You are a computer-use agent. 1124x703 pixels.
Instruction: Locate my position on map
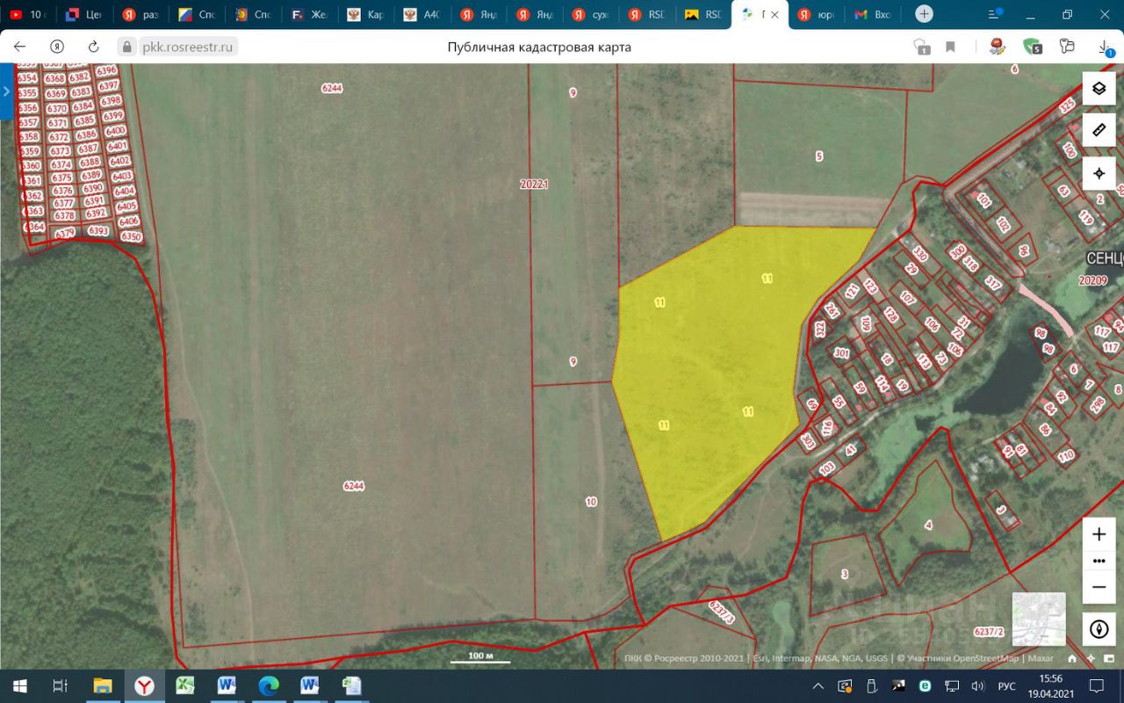tap(1099, 173)
